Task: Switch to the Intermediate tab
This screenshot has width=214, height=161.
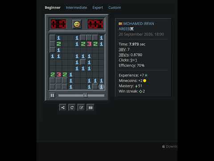Action: click(76, 8)
